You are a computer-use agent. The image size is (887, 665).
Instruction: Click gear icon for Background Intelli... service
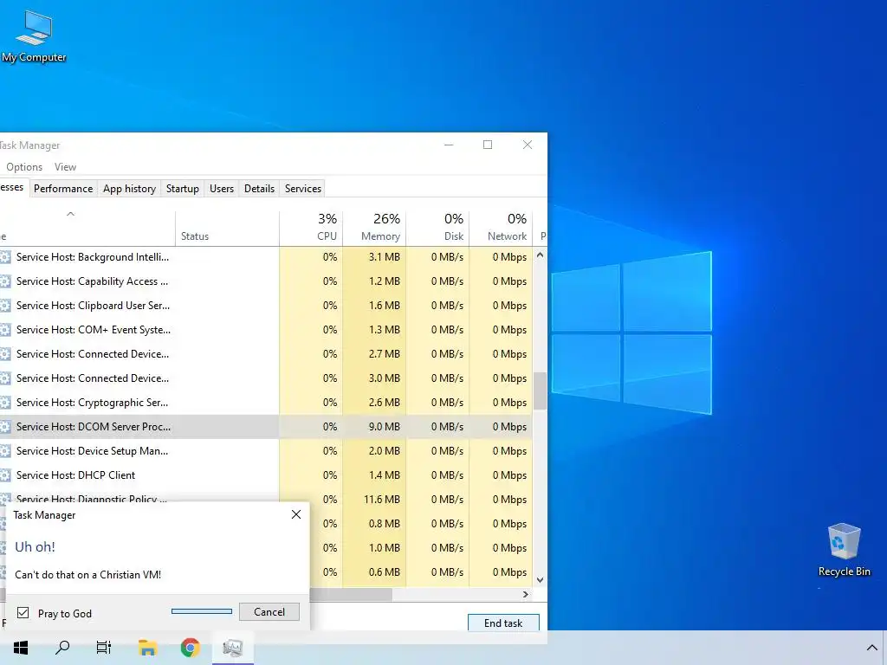tap(5, 257)
